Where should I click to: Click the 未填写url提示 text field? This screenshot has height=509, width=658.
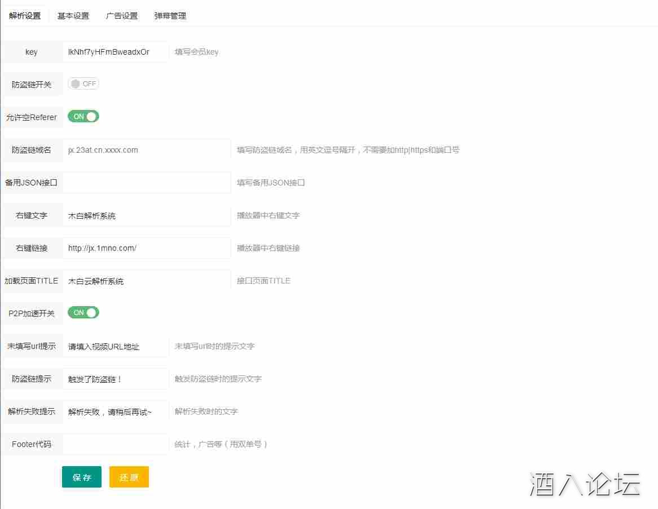point(116,346)
